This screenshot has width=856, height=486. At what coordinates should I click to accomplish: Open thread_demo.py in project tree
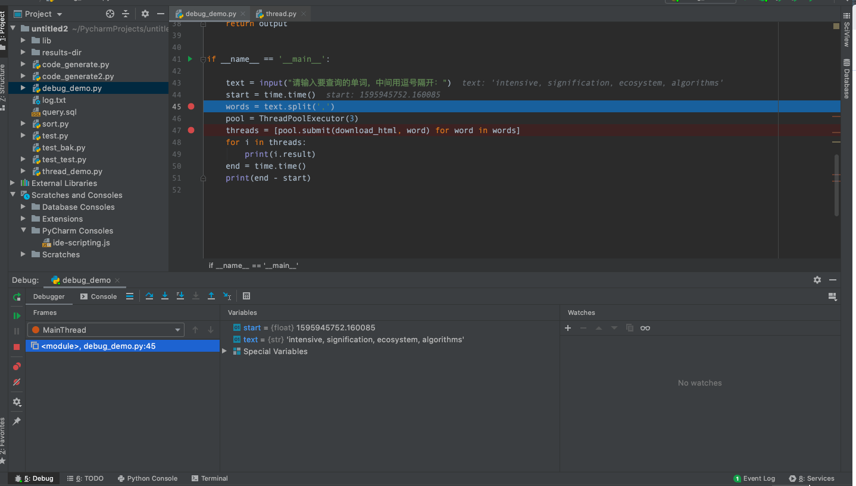(72, 171)
